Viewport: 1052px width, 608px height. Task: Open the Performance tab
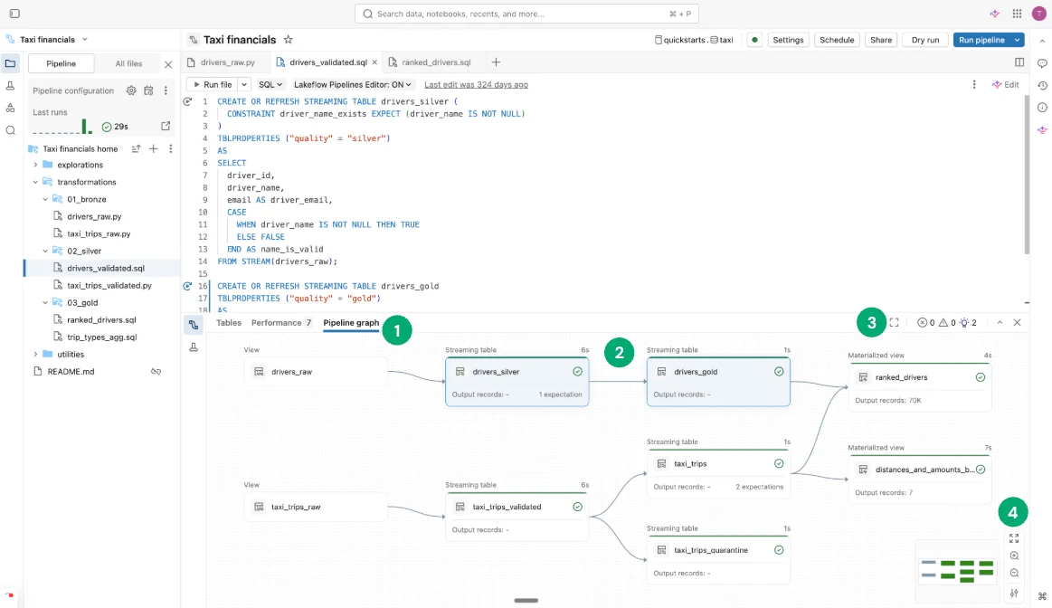pyautogui.click(x=281, y=323)
